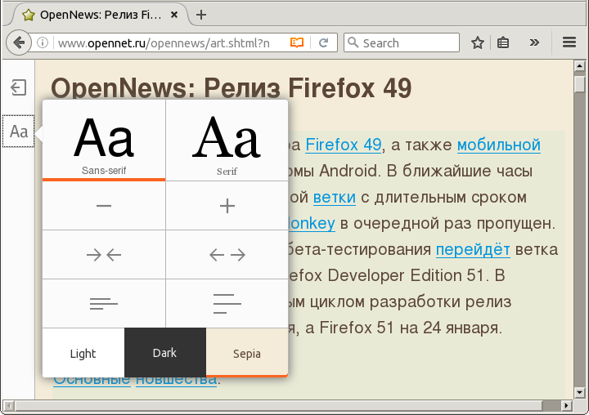
Task: Select the Dark color theme
Action: [165, 353]
